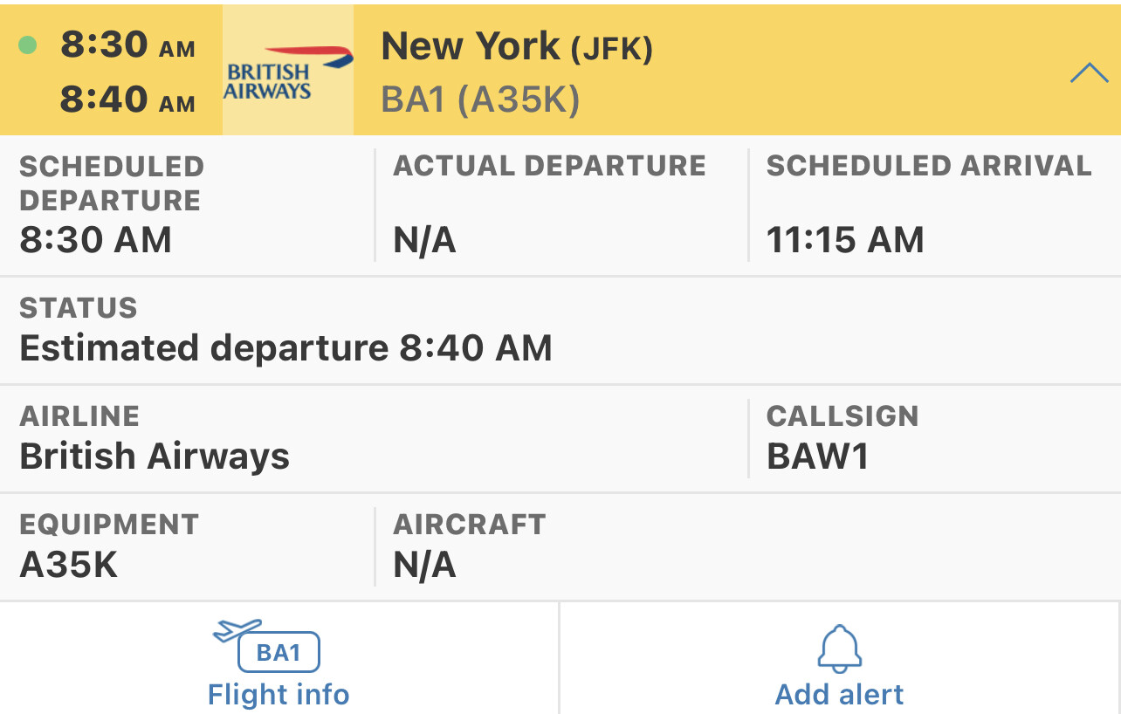The height and width of the screenshot is (714, 1121).
Task: Tap the New York (JFK) destination title
Action: coord(517,46)
